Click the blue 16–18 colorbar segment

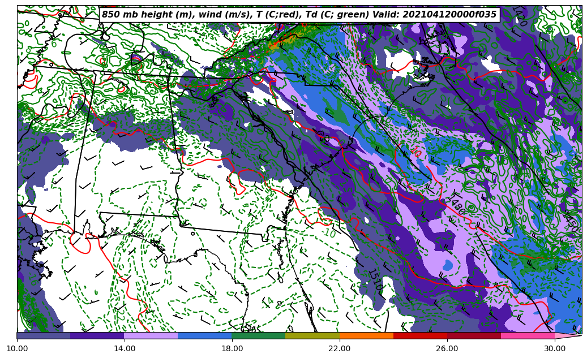tap(204, 335)
